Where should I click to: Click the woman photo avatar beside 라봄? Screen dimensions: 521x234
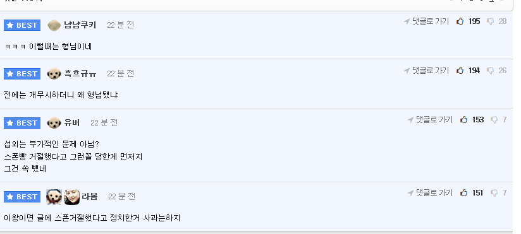tap(72, 197)
